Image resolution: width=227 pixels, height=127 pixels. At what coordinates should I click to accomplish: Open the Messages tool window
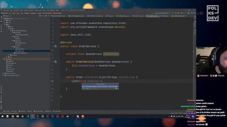point(57,111)
